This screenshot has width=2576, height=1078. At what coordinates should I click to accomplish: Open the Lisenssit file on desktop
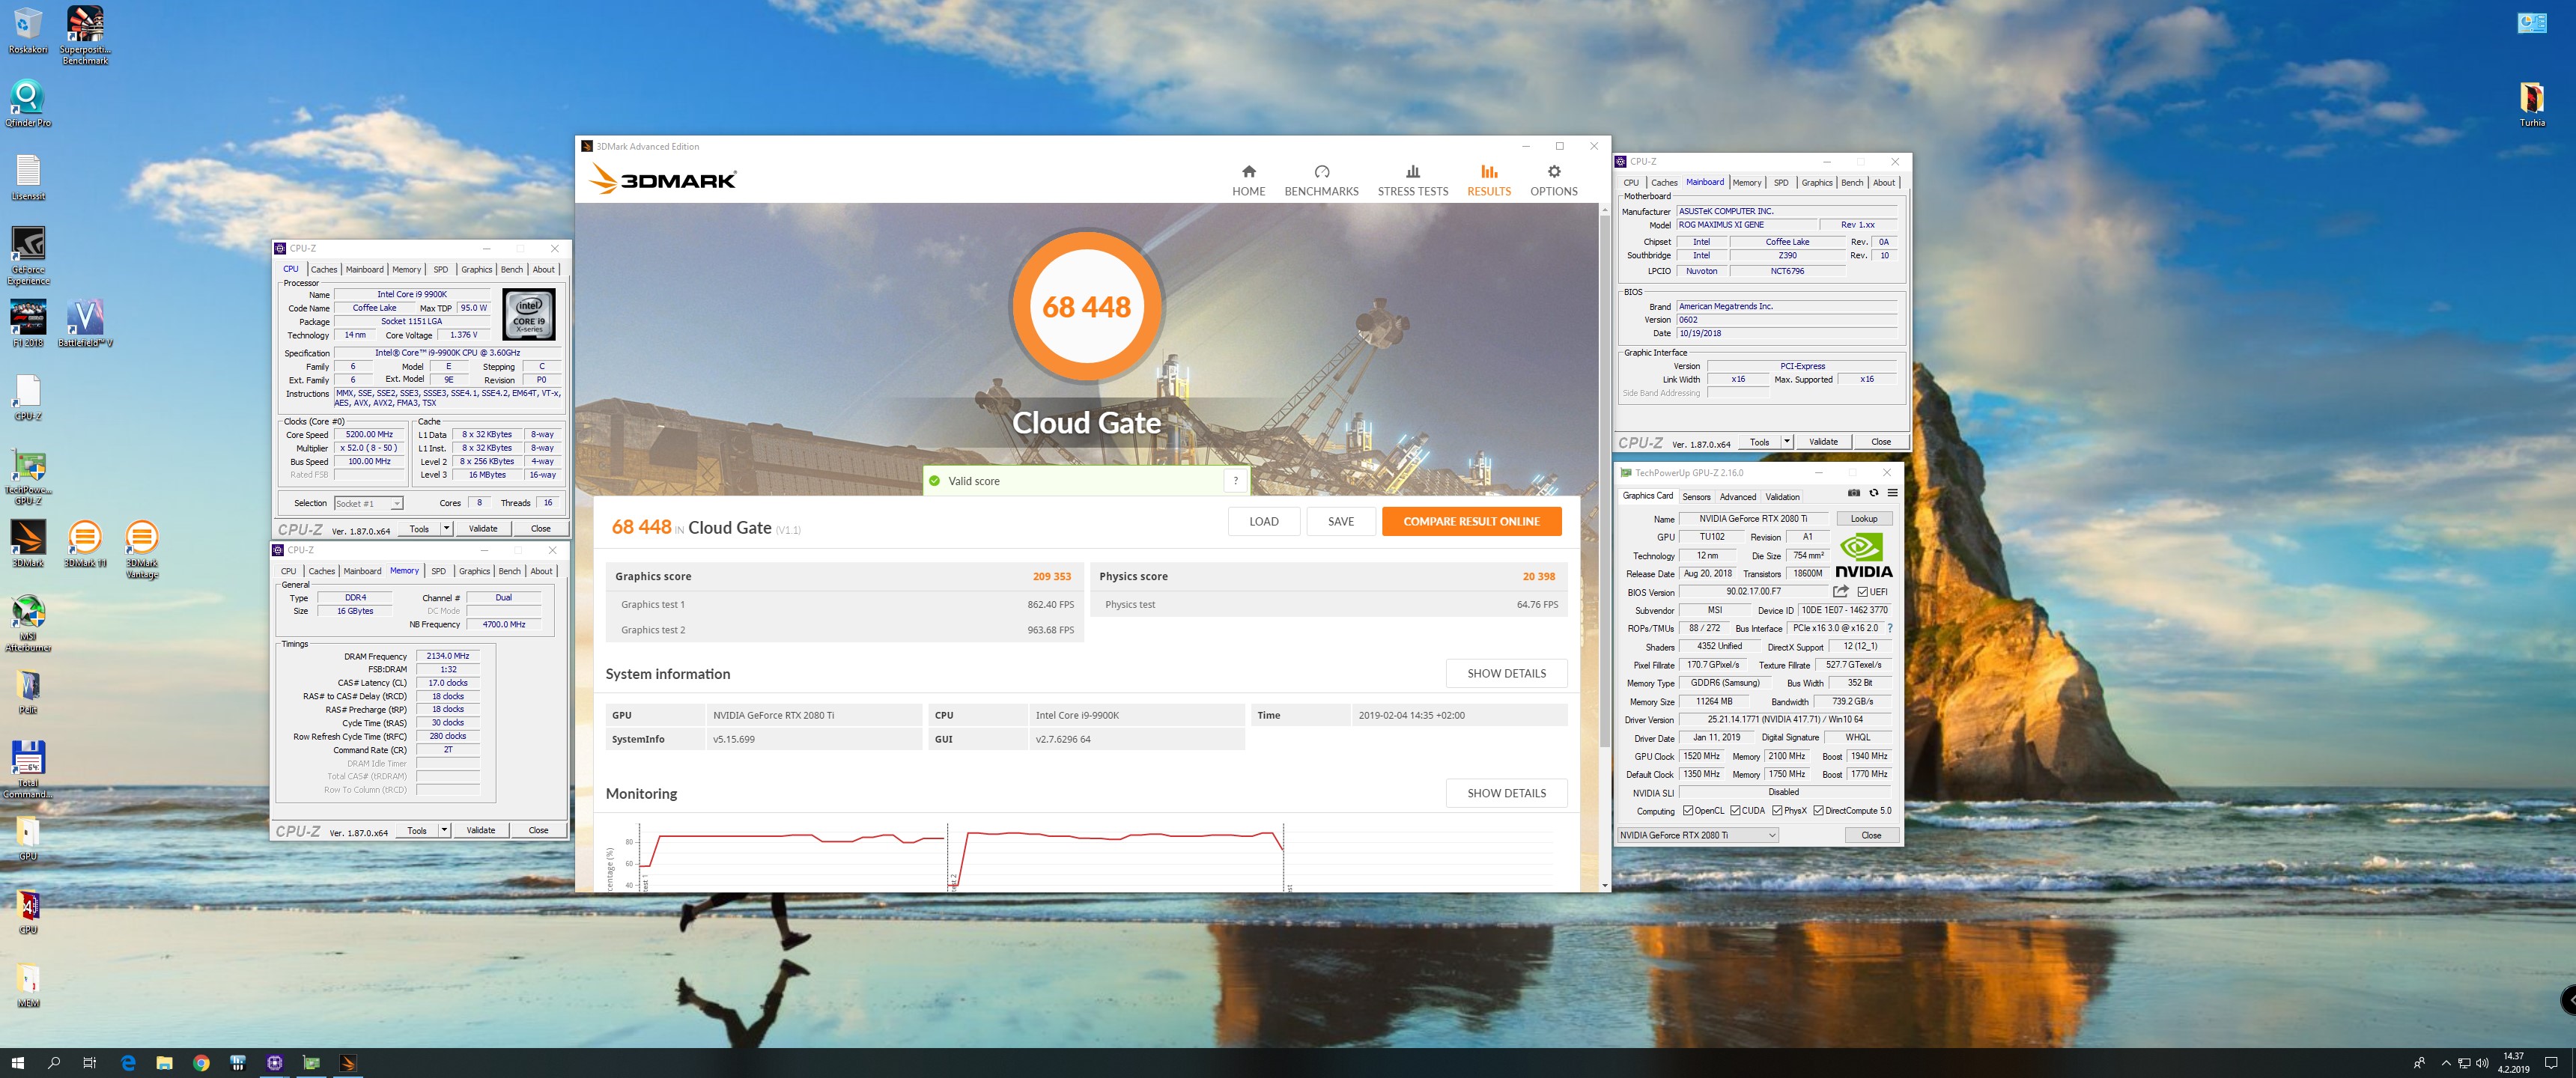28,177
